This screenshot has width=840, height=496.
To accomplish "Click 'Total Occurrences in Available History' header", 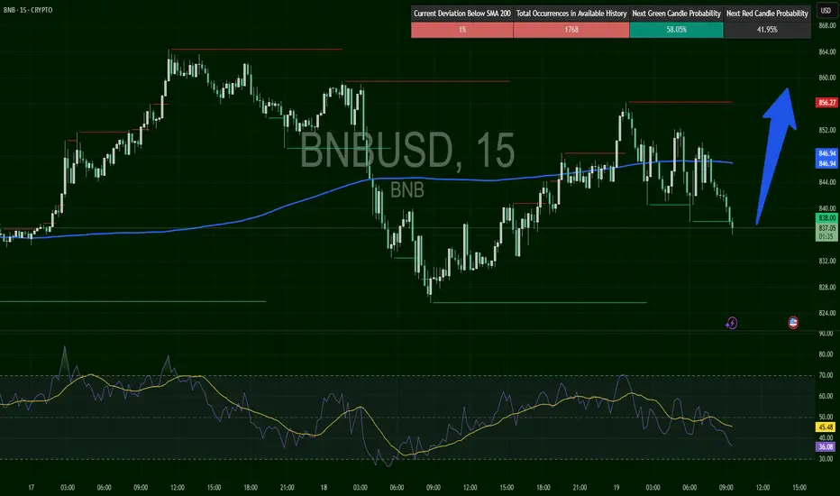I will [x=571, y=14].
